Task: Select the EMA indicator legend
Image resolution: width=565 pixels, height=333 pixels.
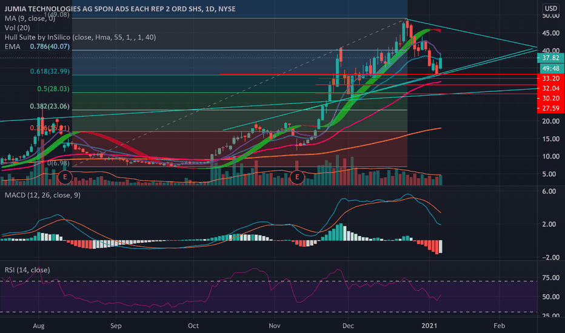Action: tap(12, 47)
